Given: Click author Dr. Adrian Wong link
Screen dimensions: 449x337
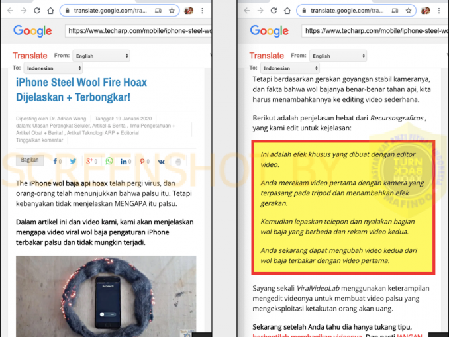Looking at the screenshot, I should tap(68, 119).
